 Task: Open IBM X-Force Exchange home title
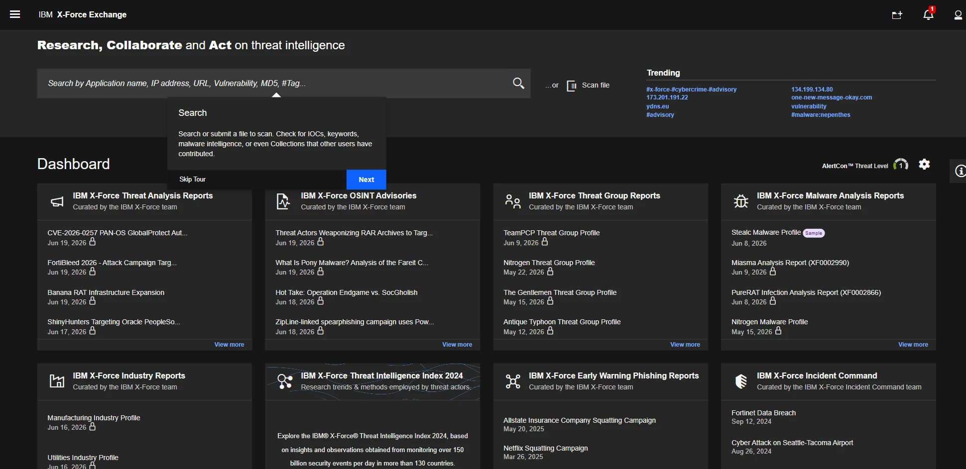[x=83, y=15]
